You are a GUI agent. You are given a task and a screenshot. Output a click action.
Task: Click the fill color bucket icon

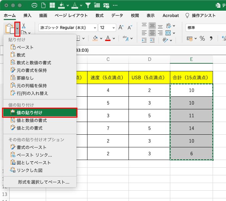tap(95, 38)
